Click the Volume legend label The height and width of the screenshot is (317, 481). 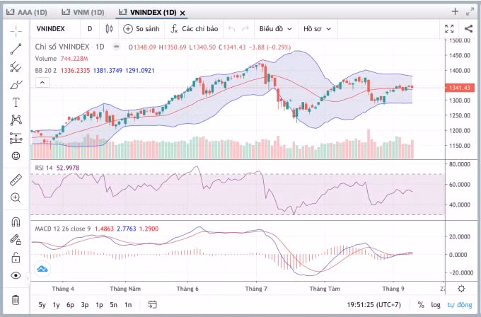(46, 59)
